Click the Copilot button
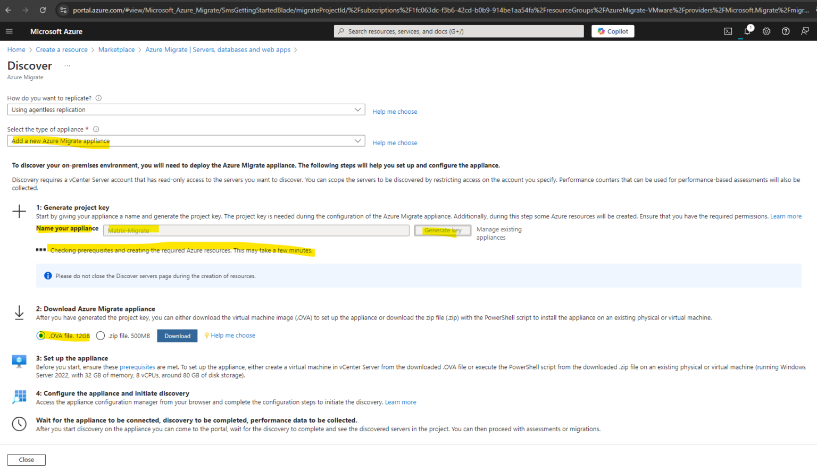Image resolution: width=817 pixels, height=471 pixels. pos(613,31)
